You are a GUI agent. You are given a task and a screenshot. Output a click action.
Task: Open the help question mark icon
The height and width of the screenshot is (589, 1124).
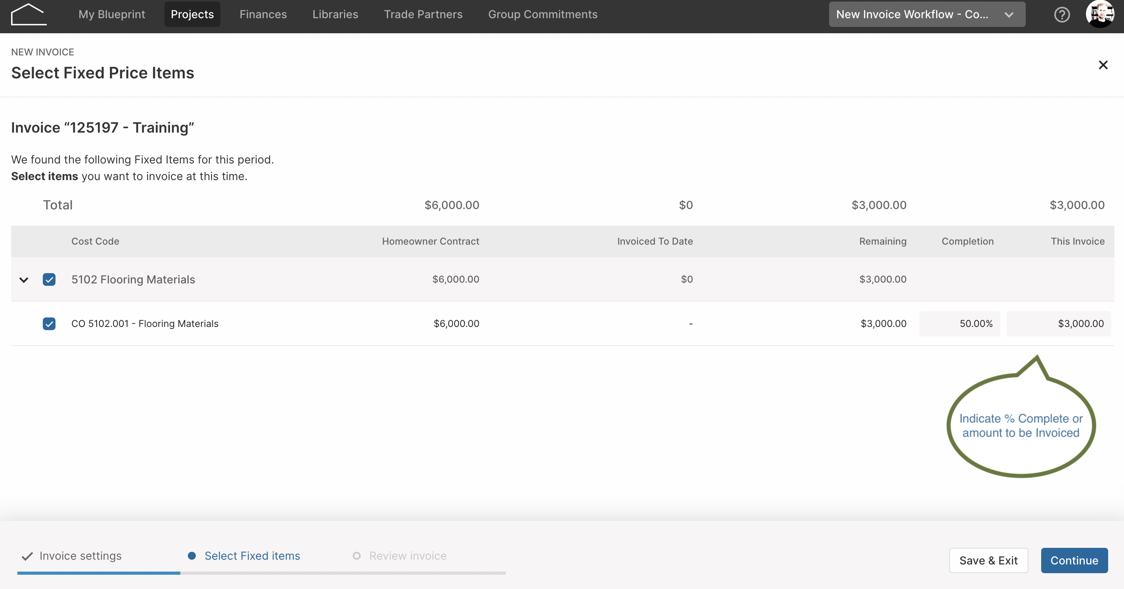[x=1062, y=15]
